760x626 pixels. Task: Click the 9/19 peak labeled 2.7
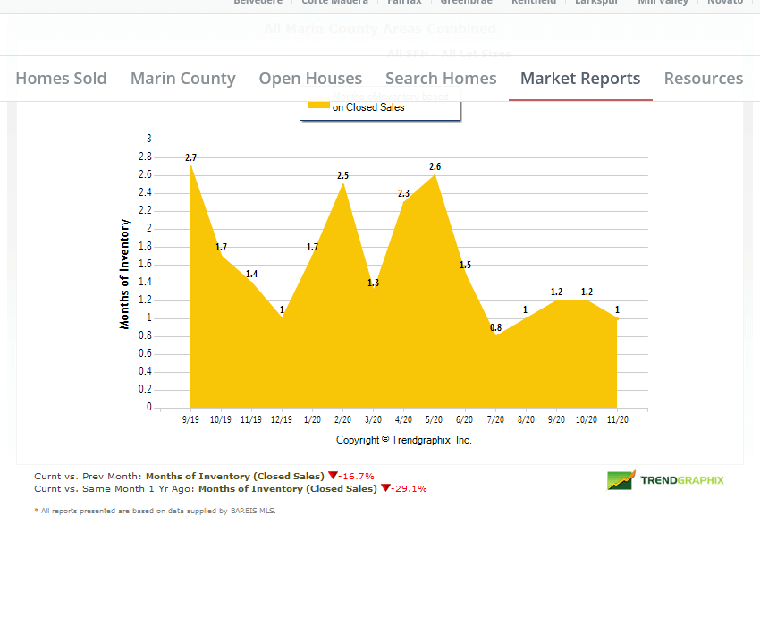click(190, 166)
